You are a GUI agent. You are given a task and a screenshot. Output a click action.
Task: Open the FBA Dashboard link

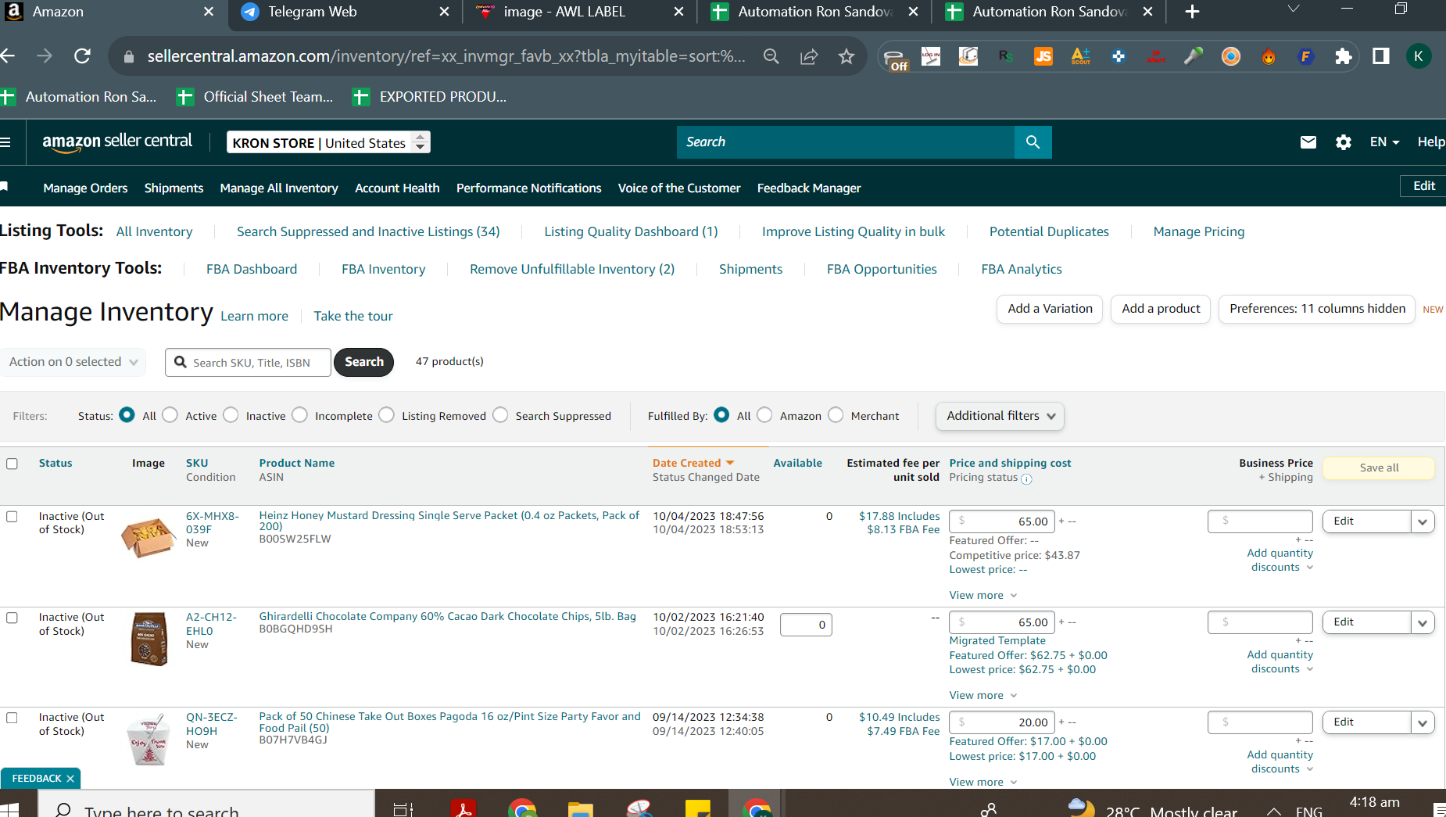(252, 270)
